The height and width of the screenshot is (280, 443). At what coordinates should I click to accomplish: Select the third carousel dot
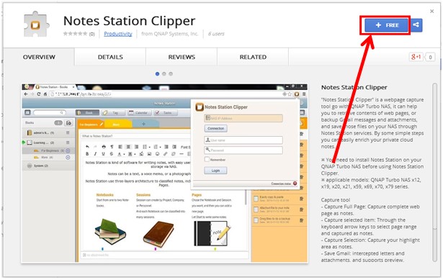point(171,74)
